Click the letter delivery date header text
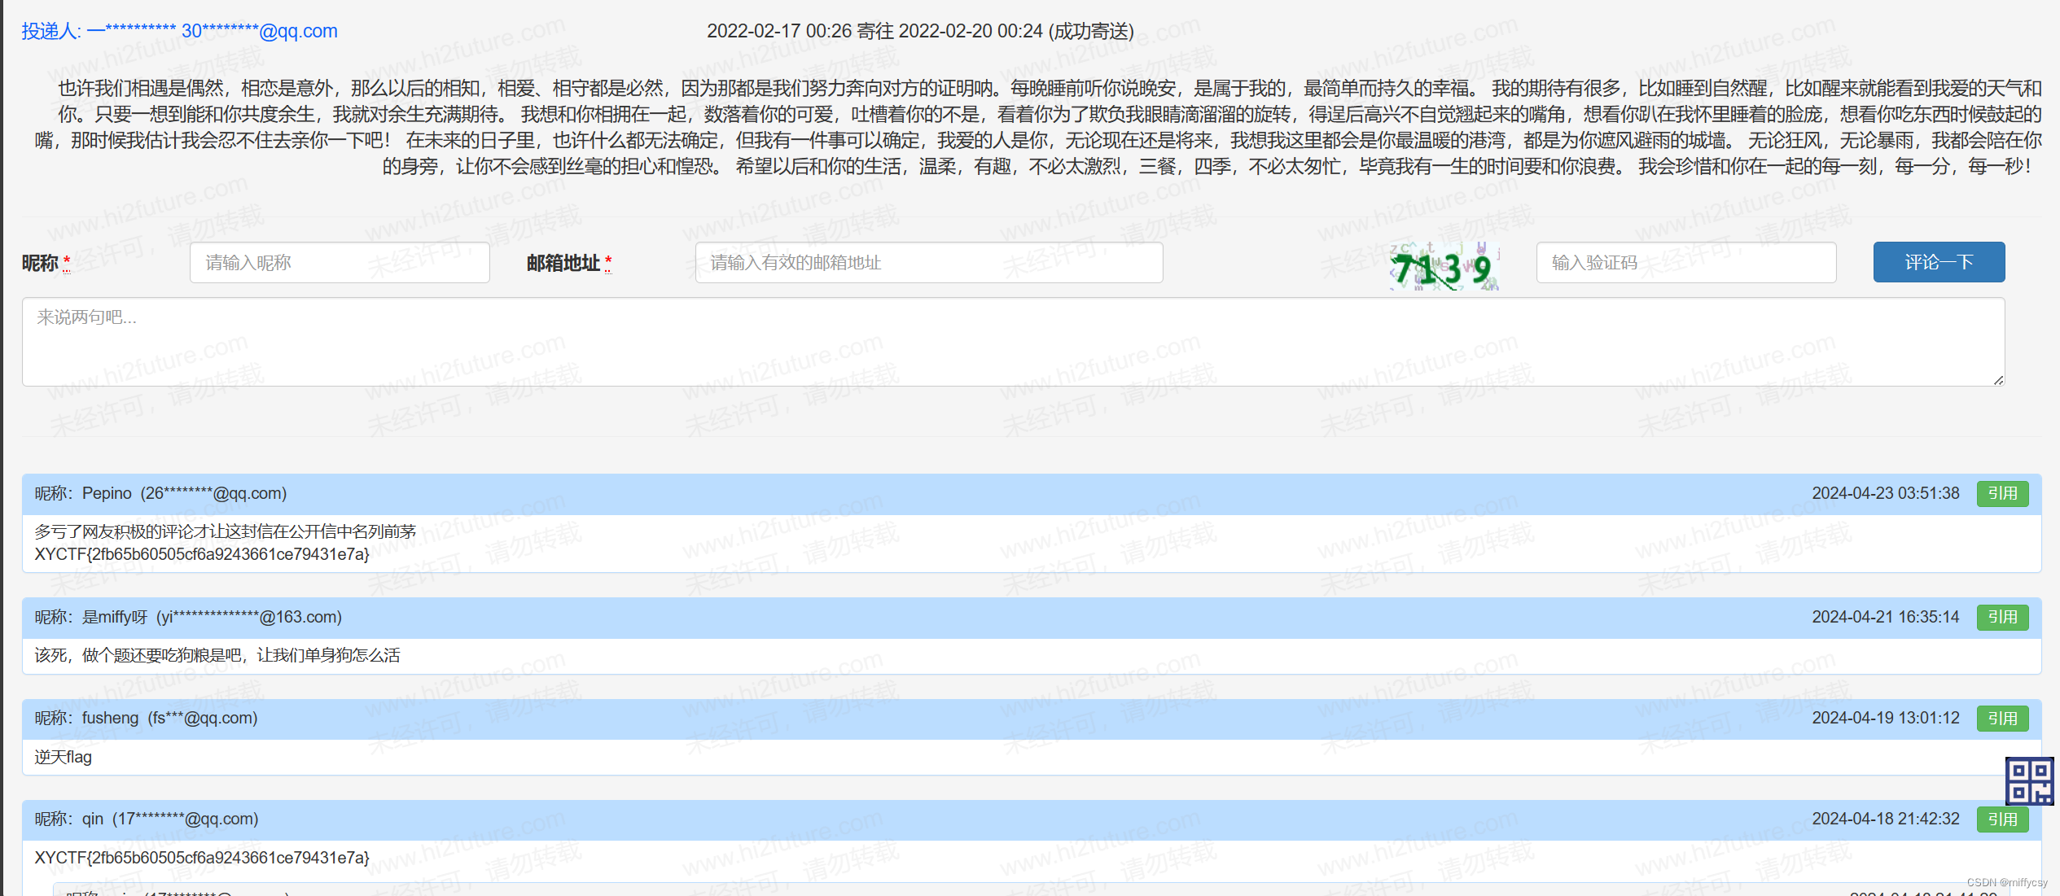 pyautogui.click(x=919, y=31)
